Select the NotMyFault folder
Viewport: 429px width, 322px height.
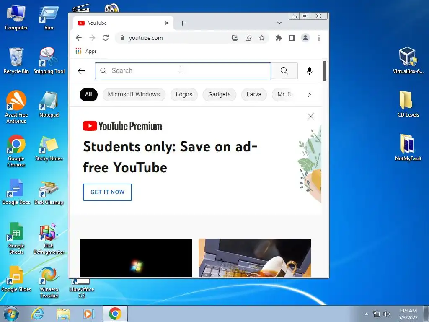408,148
